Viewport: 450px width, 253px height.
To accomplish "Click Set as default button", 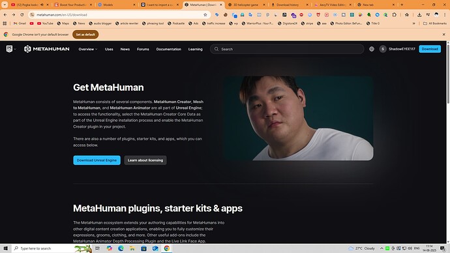I will 85,35.
